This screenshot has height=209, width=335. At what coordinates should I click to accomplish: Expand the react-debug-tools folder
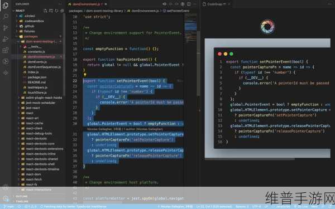39,134
